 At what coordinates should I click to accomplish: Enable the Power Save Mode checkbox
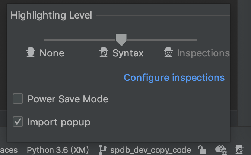pyautogui.click(x=18, y=99)
